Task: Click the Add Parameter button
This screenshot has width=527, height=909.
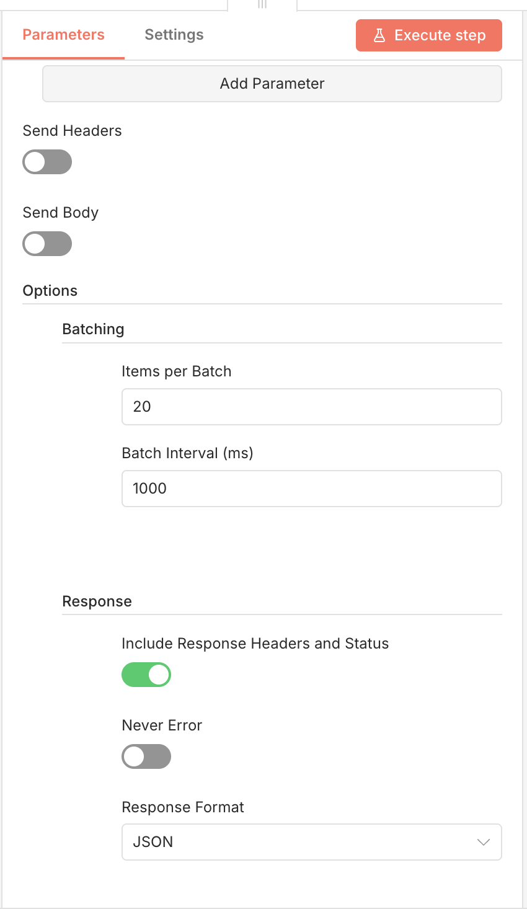Action: [272, 84]
